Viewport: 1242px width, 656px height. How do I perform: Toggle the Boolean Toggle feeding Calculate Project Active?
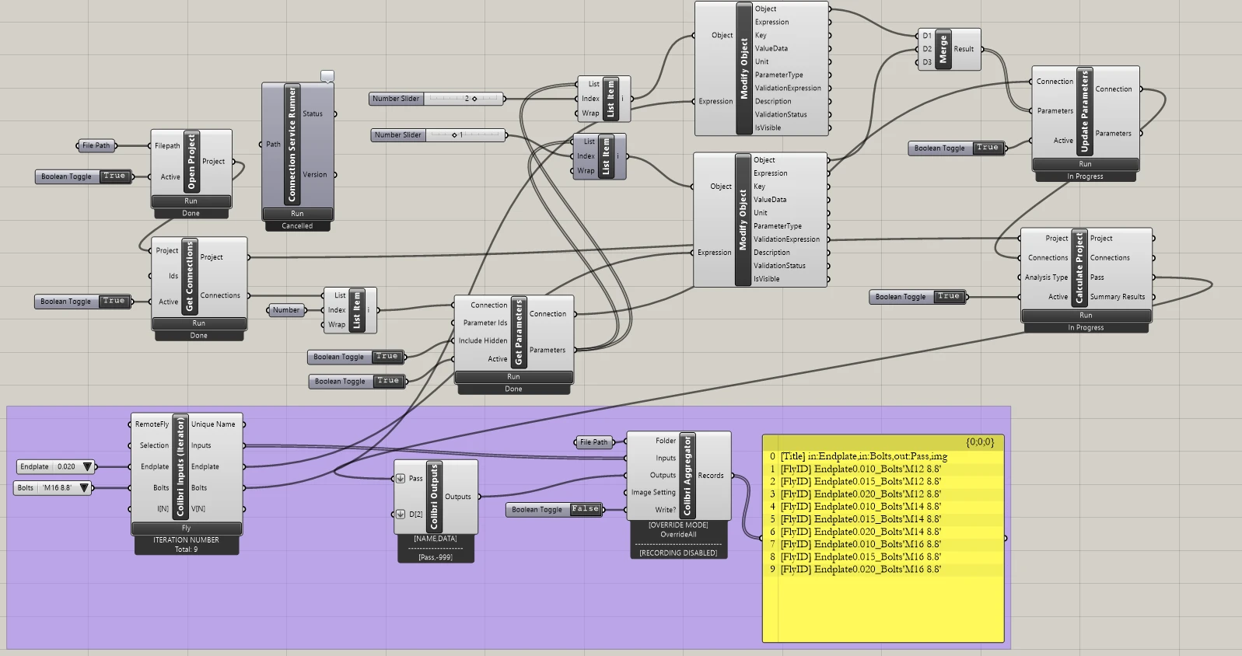tap(917, 296)
